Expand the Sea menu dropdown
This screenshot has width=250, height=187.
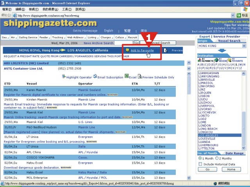pyautogui.click(x=5, y=37)
